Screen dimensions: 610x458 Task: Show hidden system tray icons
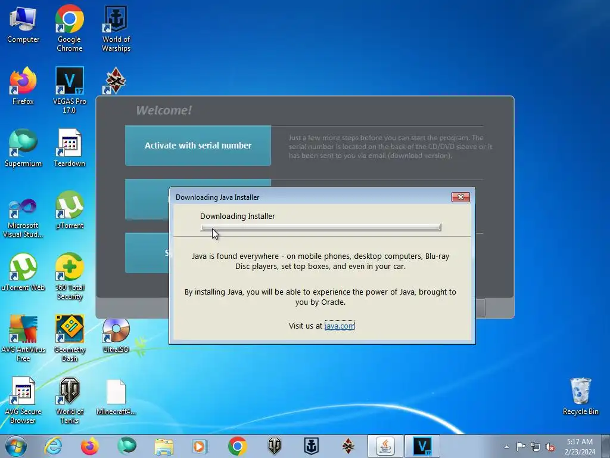tap(506, 447)
